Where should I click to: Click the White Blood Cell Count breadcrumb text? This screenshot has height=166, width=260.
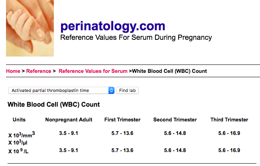tap(169, 71)
